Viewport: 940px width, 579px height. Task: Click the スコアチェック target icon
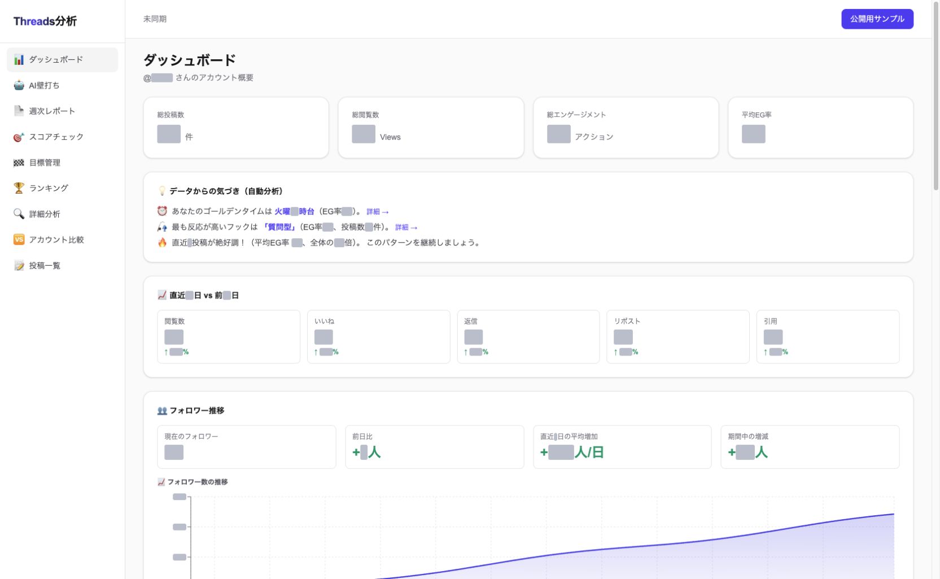pyautogui.click(x=19, y=137)
